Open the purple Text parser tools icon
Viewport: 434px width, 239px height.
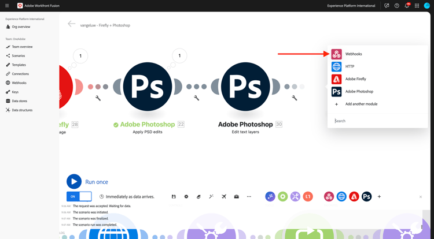[x=295, y=196]
